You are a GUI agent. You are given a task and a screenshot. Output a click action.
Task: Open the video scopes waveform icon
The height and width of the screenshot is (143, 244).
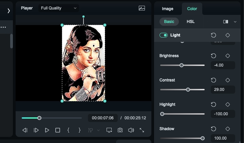(x=142, y=8)
